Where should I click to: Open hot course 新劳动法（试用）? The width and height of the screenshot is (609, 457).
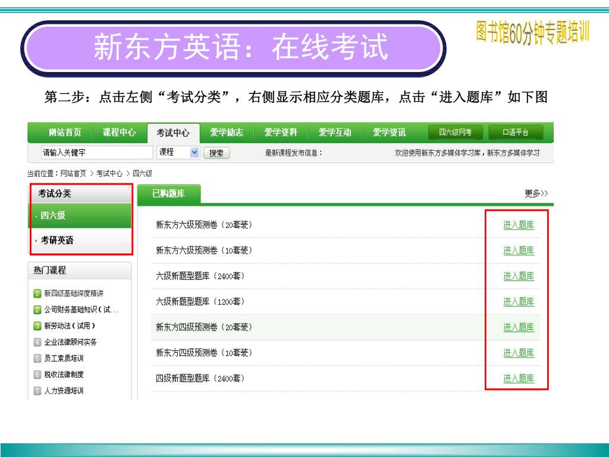pyautogui.click(x=70, y=326)
